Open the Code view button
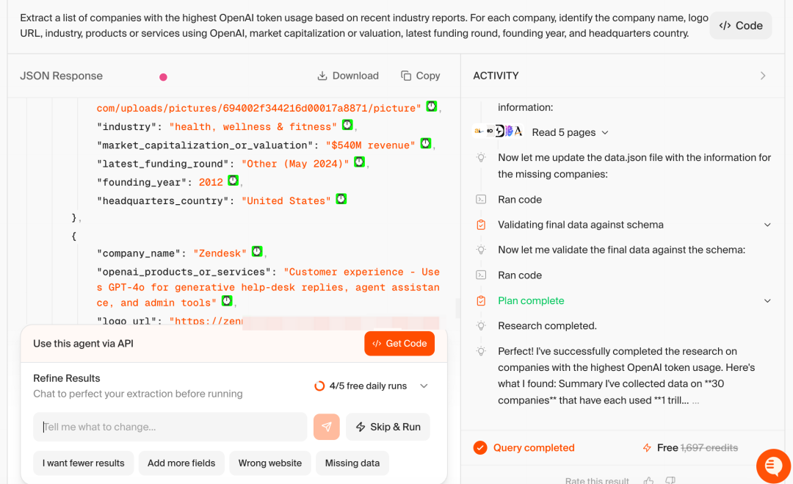 (x=740, y=26)
